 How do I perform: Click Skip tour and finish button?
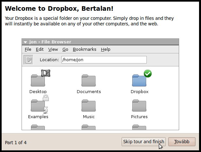143,142
